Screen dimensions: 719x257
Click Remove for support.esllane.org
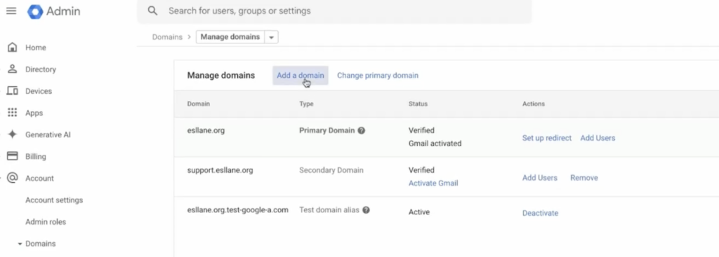pos(583,177)
